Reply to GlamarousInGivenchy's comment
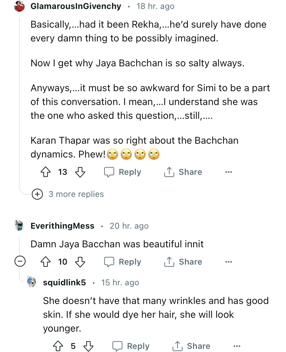 [123, 172]
